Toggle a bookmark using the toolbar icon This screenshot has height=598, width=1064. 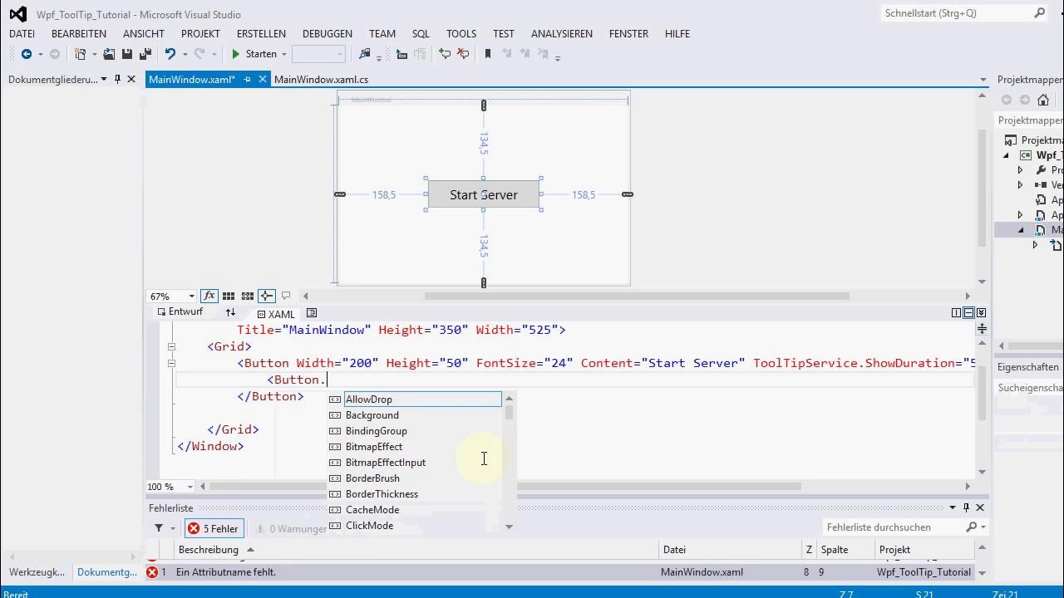[488, 54]
